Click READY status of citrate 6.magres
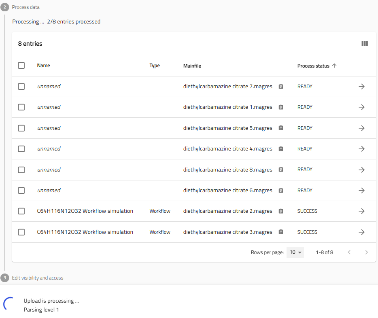This screenshot has width=378, height=318. (x=305, y=190)
